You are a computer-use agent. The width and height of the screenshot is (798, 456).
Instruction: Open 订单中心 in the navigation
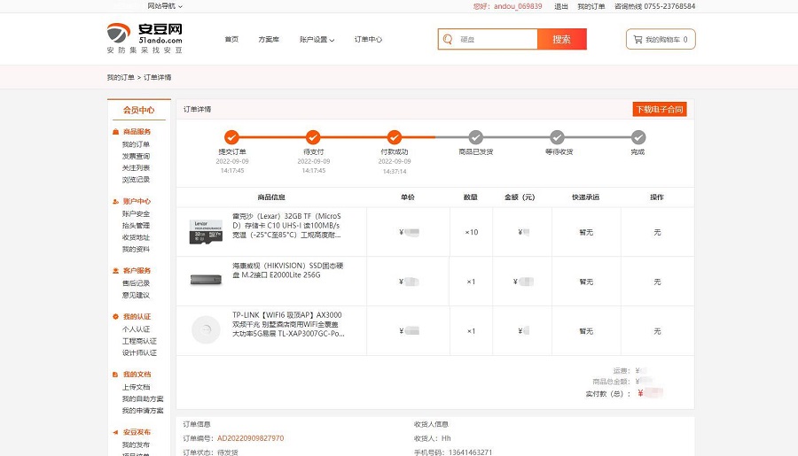(x=368, y=39)
